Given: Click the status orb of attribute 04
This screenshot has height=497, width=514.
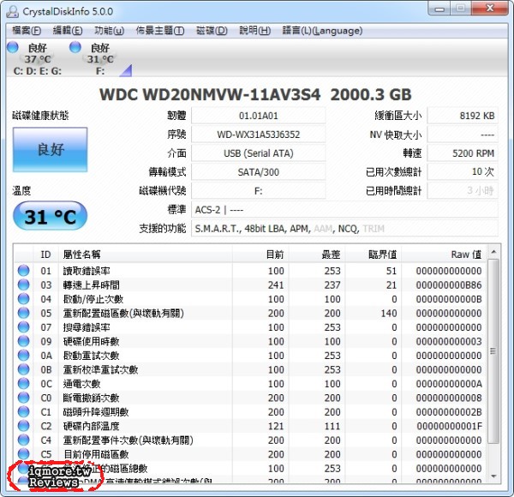Looking at the screenshot, I should (23, 299).
